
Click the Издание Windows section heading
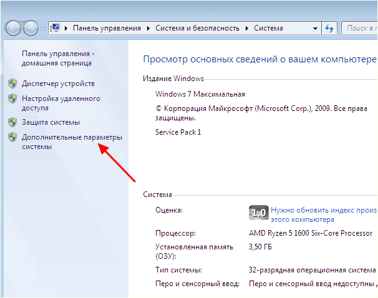click(x=173, y=79)
